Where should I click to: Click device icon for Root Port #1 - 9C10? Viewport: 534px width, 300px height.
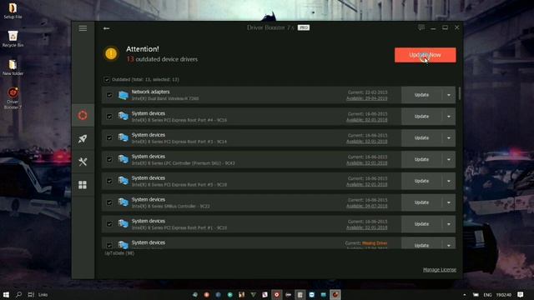(123, 224)
